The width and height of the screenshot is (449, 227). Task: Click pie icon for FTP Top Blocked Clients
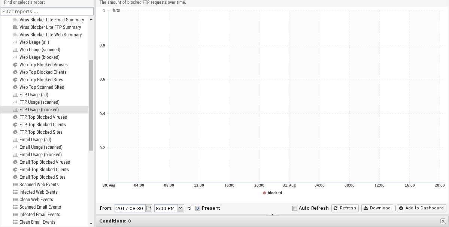pos(15,124)
